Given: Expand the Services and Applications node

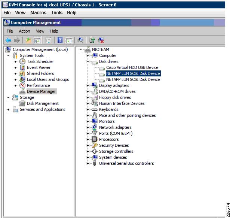Looking at the screenshot, I should pyautogui.click(x=8, y=110).
